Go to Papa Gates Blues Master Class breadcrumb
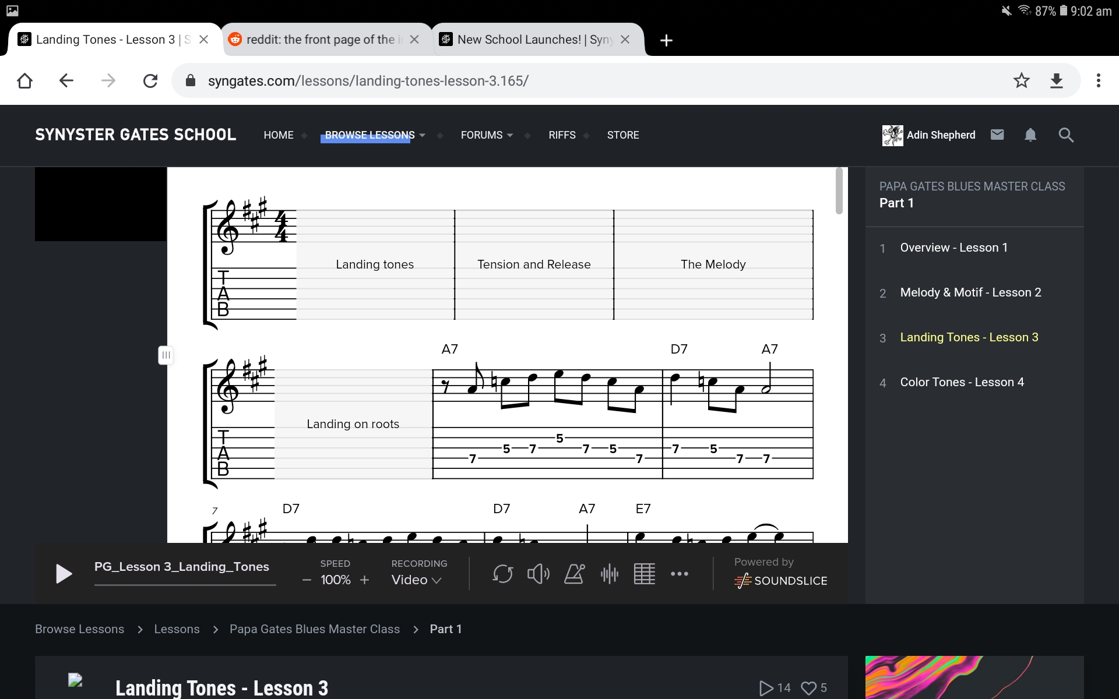1119x699 pixels. pos(315,629)
